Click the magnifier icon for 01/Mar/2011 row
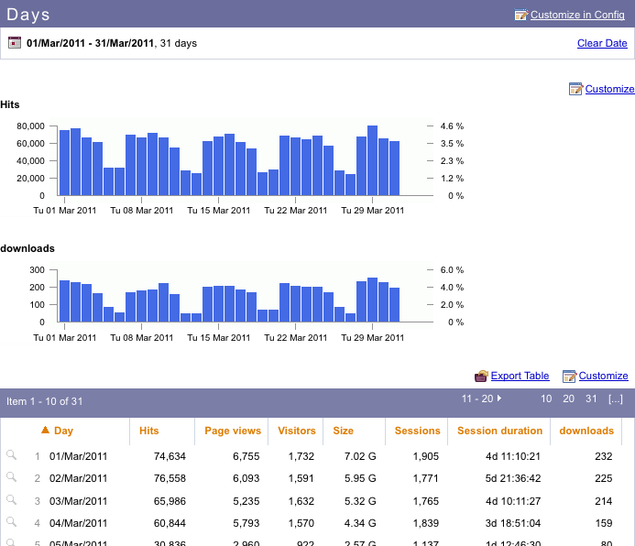The image size is (635, 546). click(11, 455)
